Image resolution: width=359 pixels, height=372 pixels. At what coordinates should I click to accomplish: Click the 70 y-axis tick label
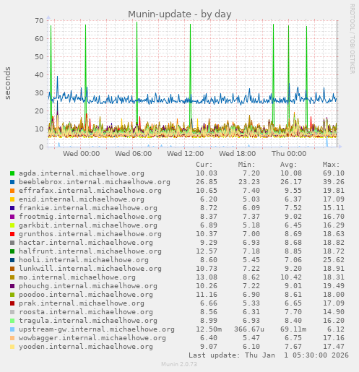[39, 21]
